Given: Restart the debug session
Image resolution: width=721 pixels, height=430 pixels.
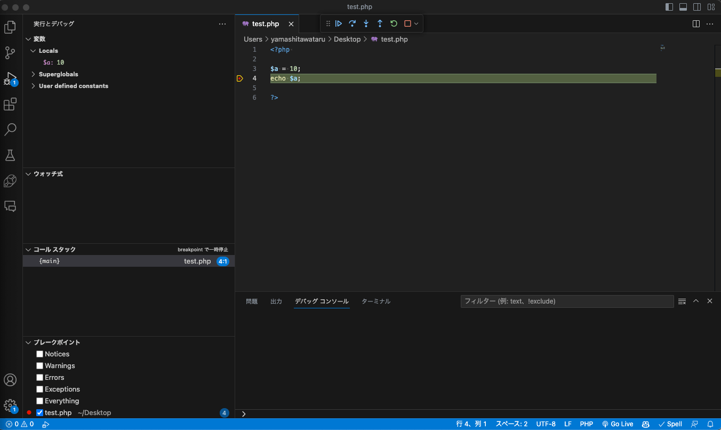Looking at the screenshot, I should [x=394, y=23].
